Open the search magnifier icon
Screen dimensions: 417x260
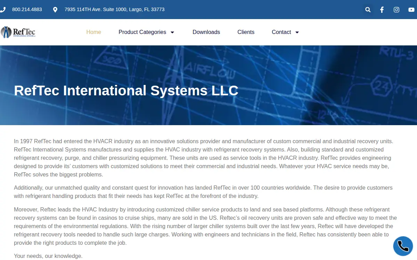point(368,10)
